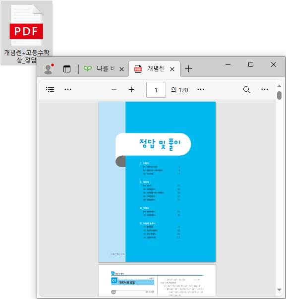This screenshot has height=299, width=286.
Task: Click the 01 chapter heading on page two
Action: point(132,281)
